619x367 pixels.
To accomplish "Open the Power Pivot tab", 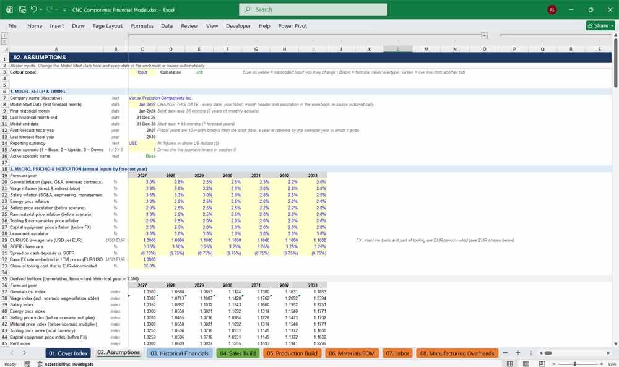I will click(293, 25).
